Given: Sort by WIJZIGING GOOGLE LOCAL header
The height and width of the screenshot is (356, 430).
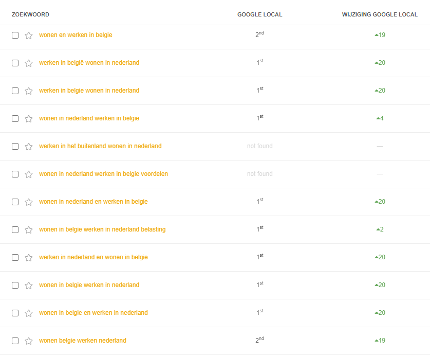Looking at the screenshot, I should coord(380,14).
